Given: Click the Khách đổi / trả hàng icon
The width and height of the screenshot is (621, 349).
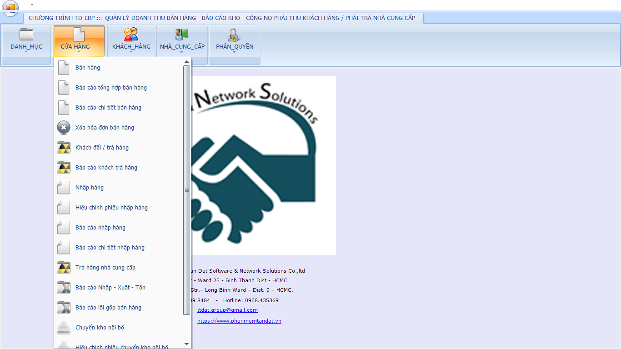Looking at the screenshot, I should [x=64, y=148].
